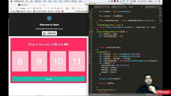Open the Home bookmark
The width and height of the screenshot is (171, 96).
pos(51,11)
